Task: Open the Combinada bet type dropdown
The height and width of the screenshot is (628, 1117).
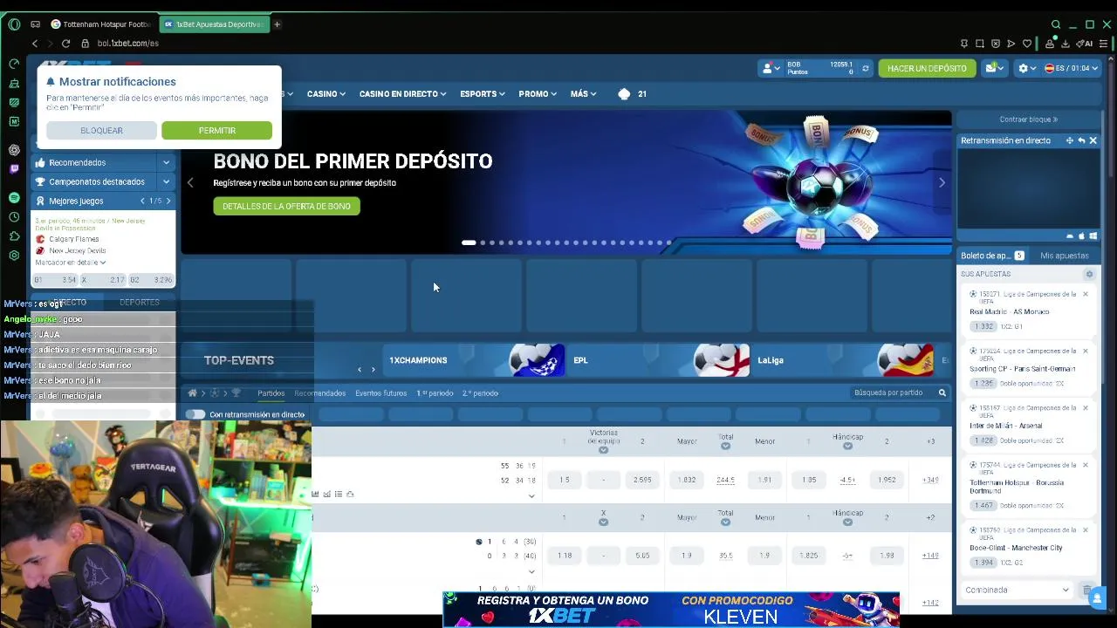Action: pos(1018,590)
